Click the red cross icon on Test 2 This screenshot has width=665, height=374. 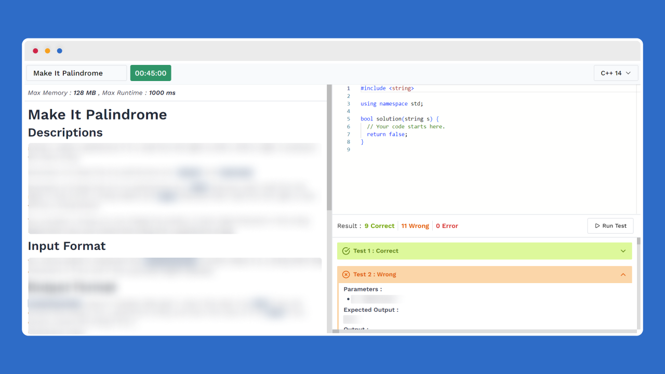[x=347, y=274]
